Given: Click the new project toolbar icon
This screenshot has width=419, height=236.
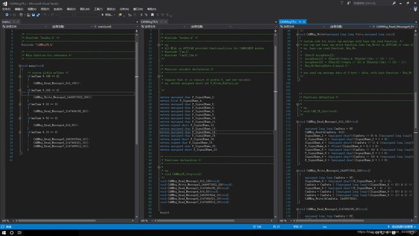Looking at the screenshot, I should click(21, 15).
